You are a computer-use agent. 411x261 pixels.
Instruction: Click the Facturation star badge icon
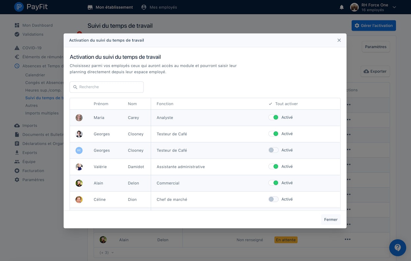[x=17, y=171]
